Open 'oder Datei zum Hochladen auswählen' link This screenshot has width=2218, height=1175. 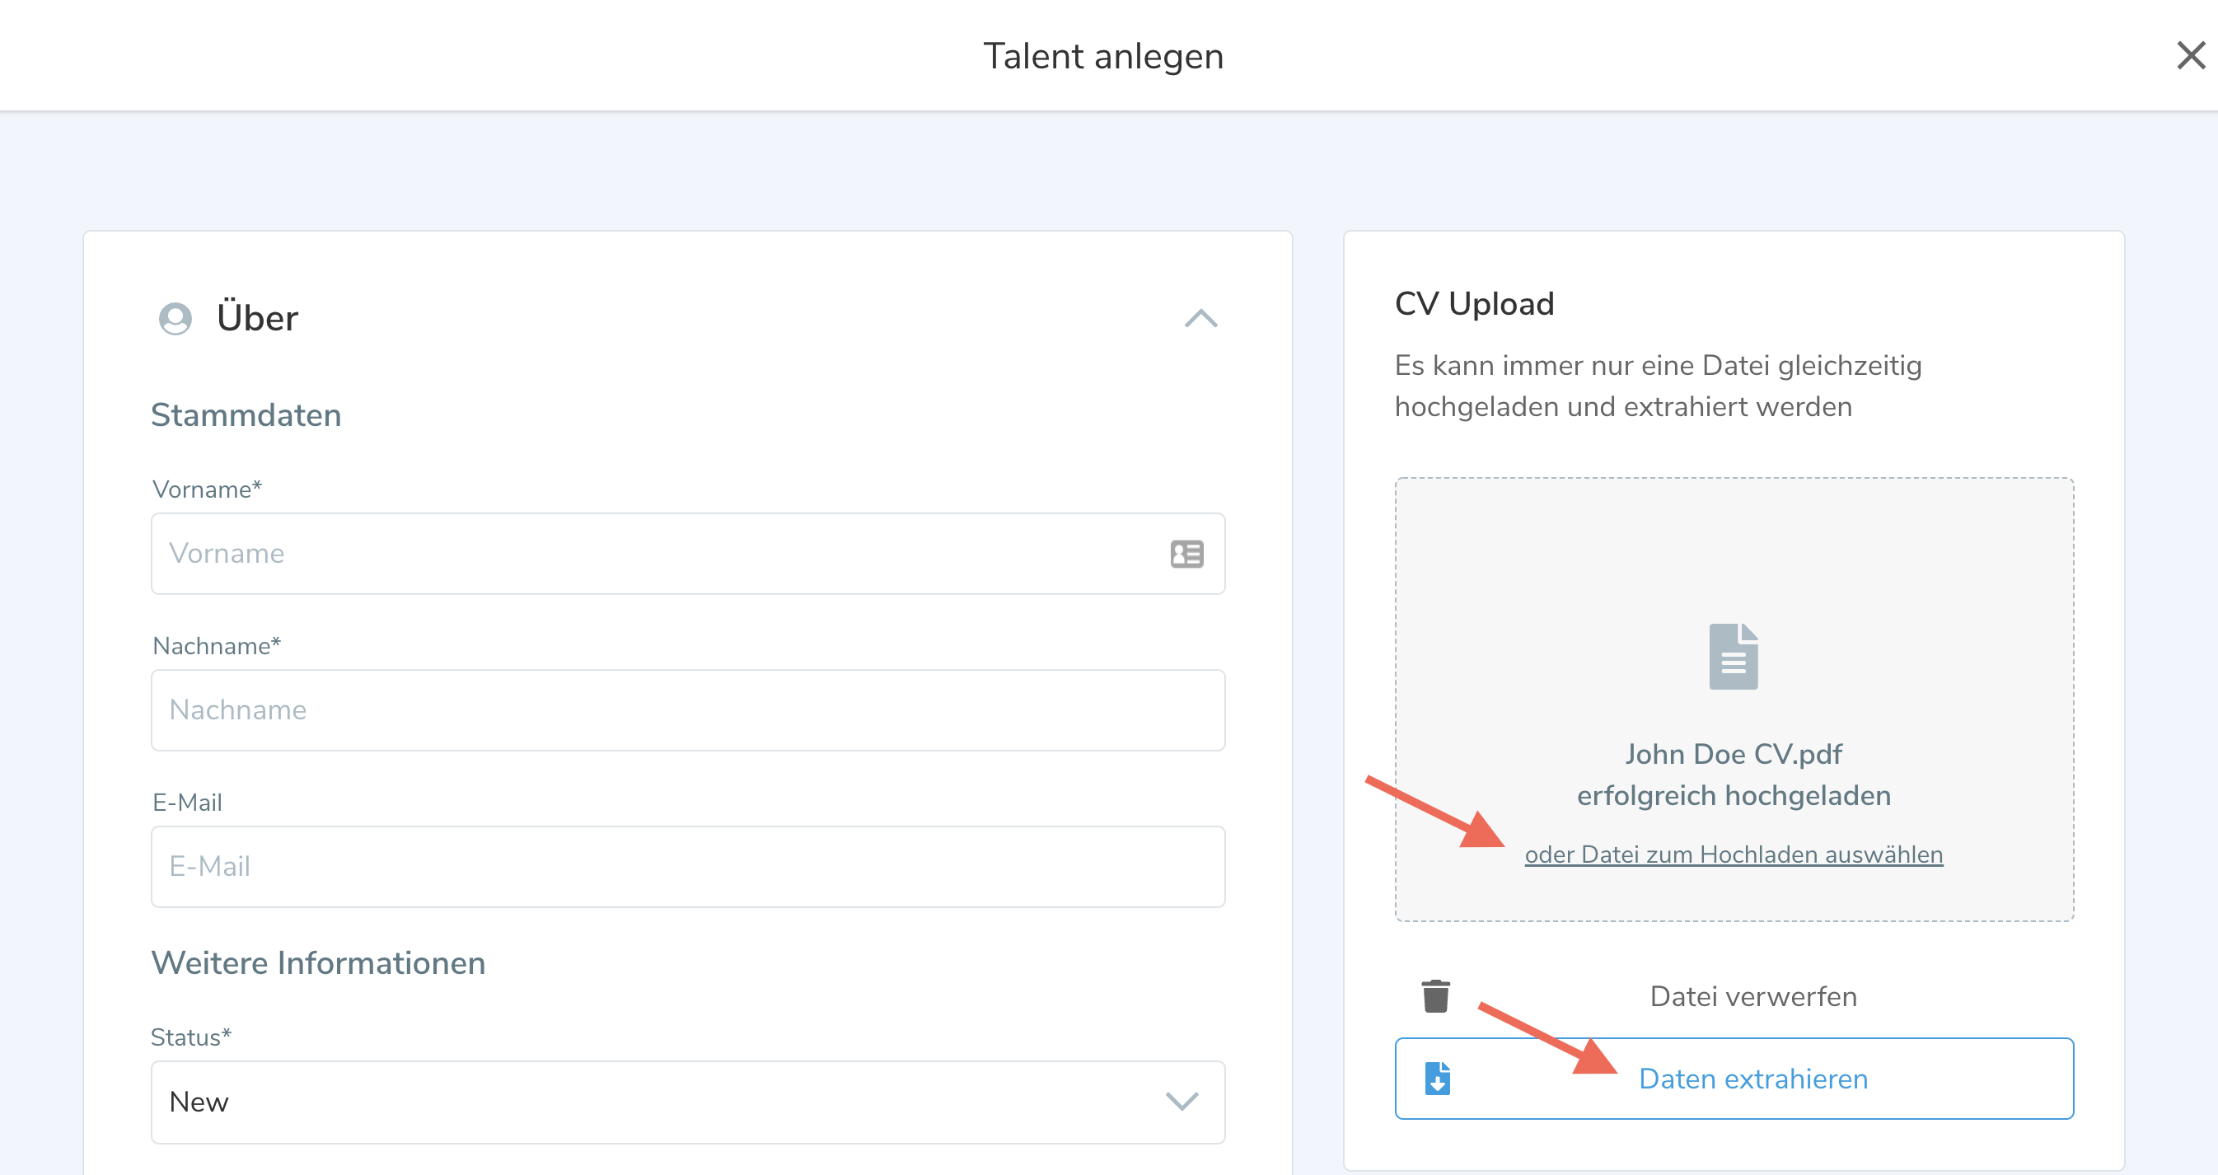coord(1734,854)
